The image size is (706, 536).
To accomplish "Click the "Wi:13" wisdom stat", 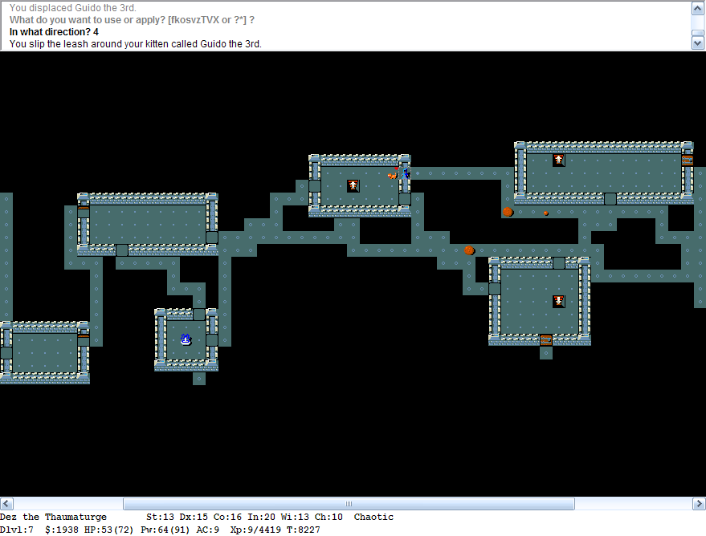I will click(295, 517).
